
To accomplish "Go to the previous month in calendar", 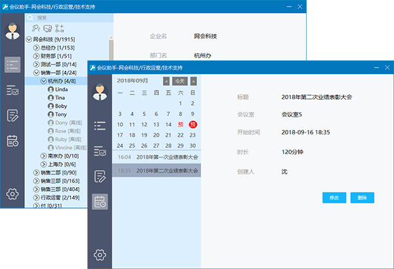I will coord(166,81).
